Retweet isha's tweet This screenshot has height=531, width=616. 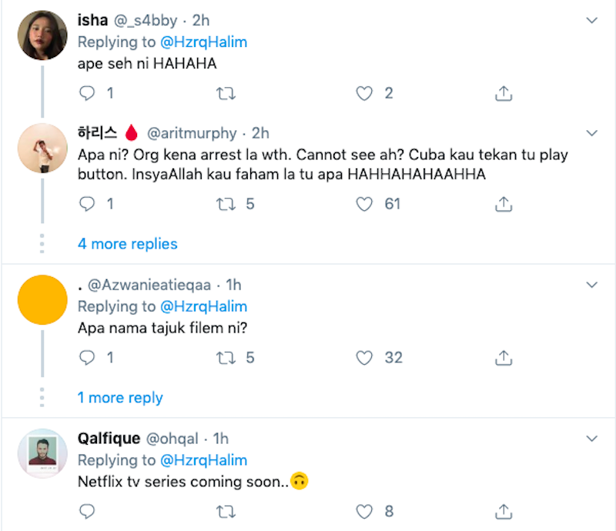(226, 94)
